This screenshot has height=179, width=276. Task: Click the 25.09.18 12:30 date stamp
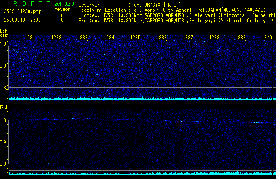[22, 20]
